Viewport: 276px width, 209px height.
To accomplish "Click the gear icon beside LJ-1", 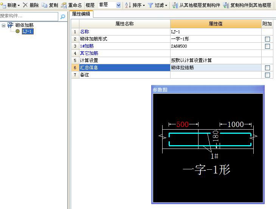I will point(17,31).
